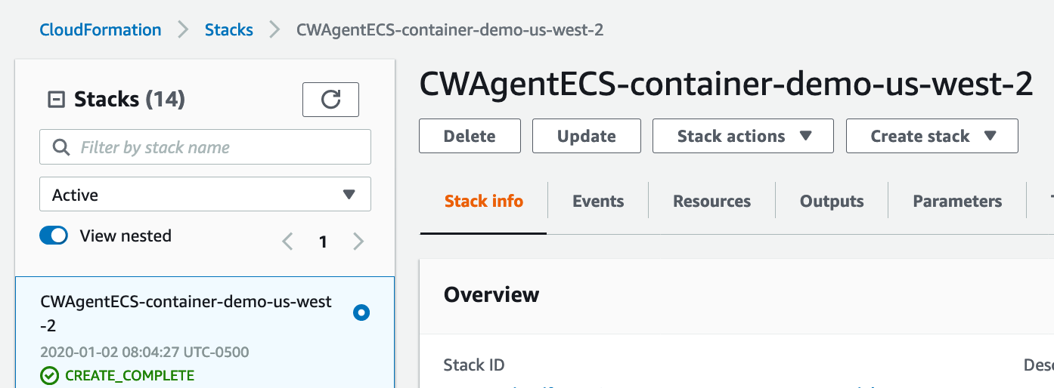Switch to the Stack info tab
The image size is (1054, 388).
click(x=484, y=201)
